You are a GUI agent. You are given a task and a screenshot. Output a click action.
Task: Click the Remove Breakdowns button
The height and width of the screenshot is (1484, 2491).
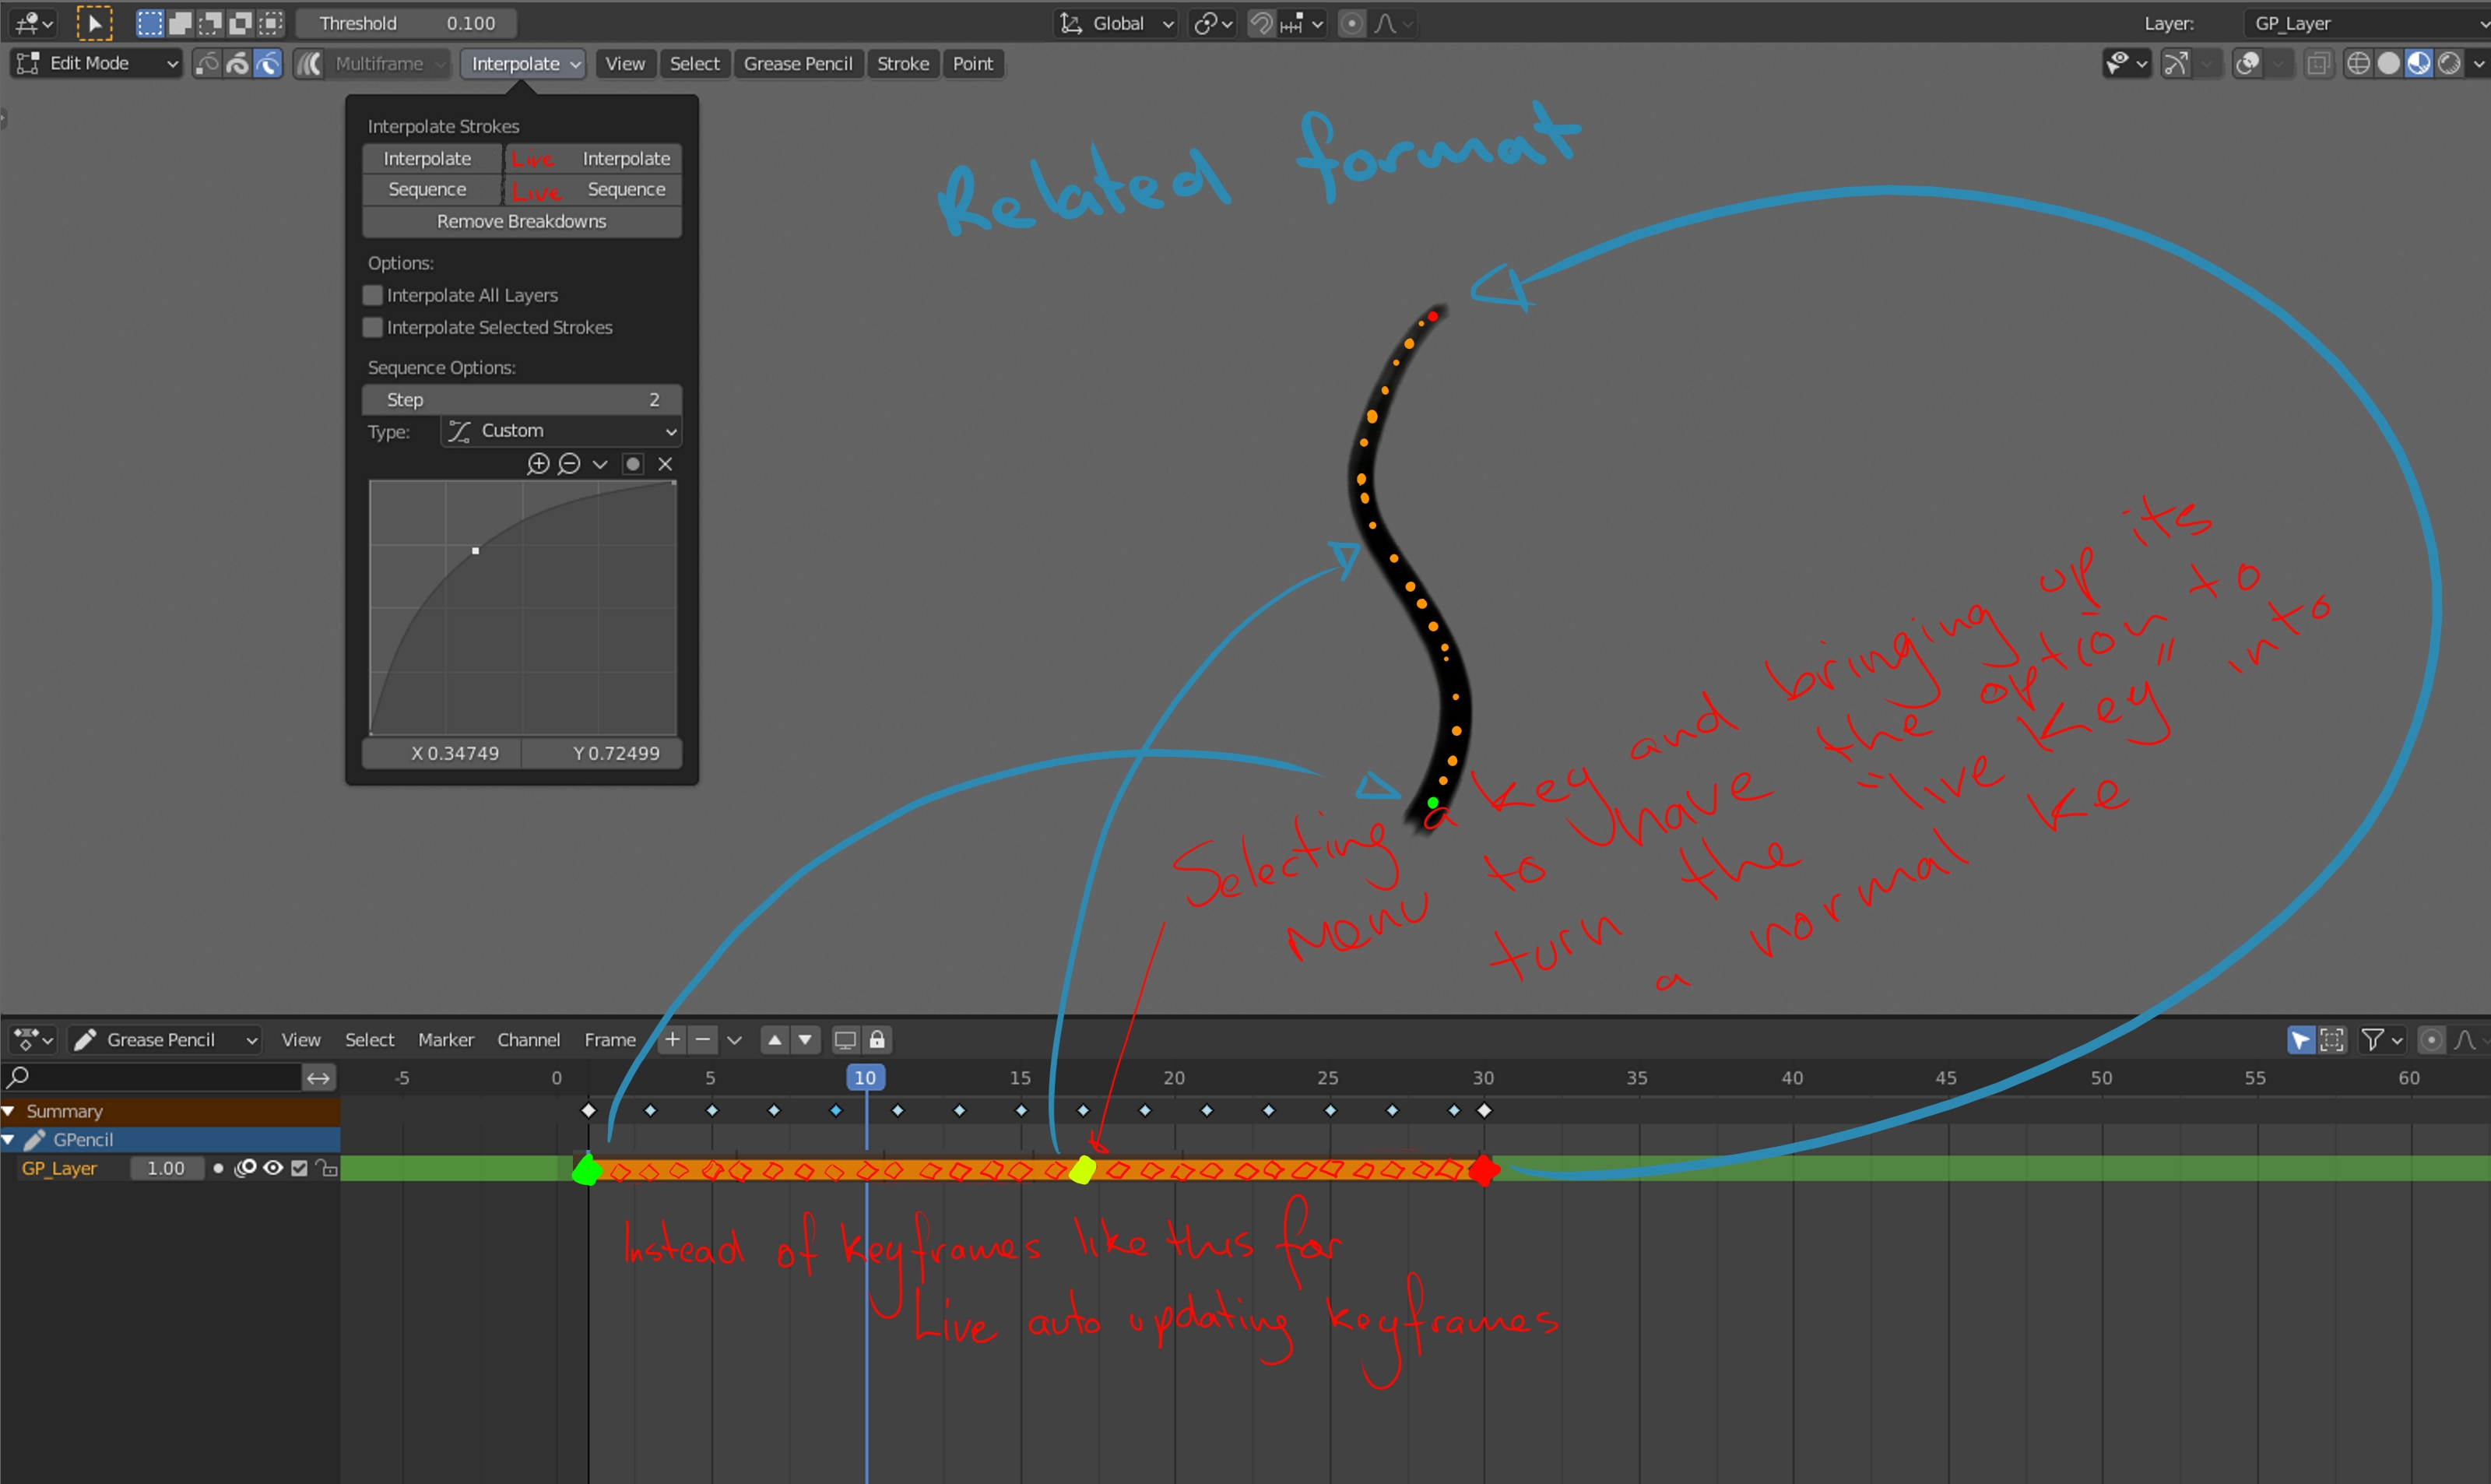[x=522, y=221]
